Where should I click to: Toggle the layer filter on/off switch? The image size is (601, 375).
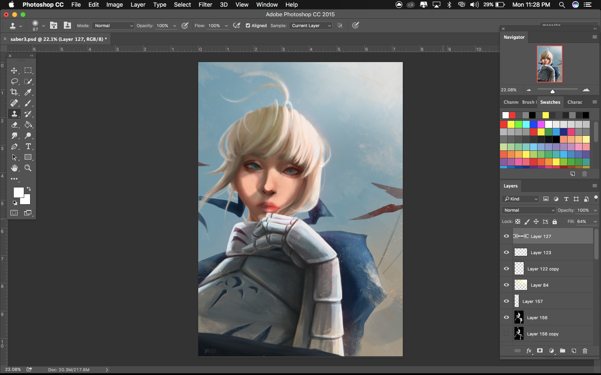pyautogui.click(x=596, y=199)
